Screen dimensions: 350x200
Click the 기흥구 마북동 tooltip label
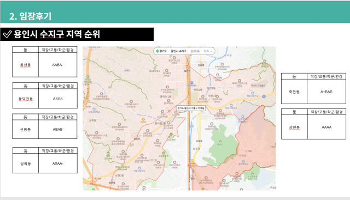click(x=191, y=108)
